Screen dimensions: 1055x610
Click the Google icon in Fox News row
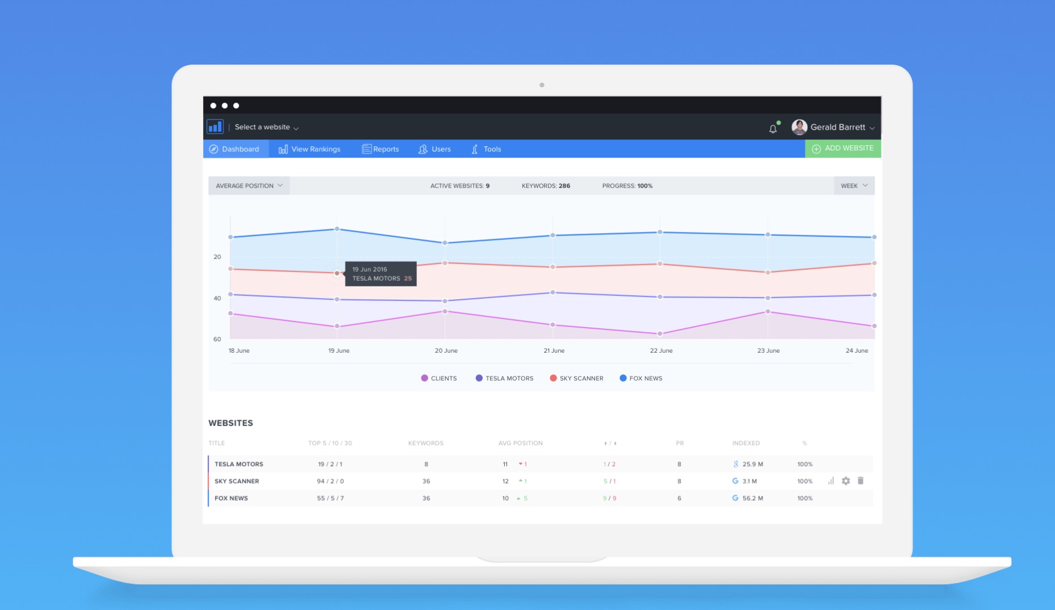[x=735, y=498]
